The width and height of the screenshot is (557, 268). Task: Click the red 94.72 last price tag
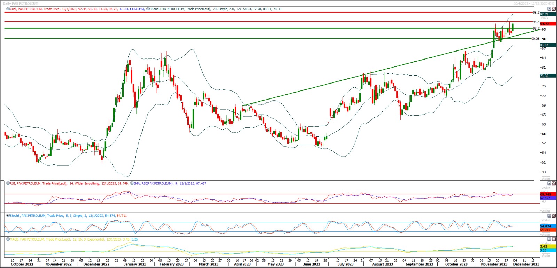tap(548, 24)
